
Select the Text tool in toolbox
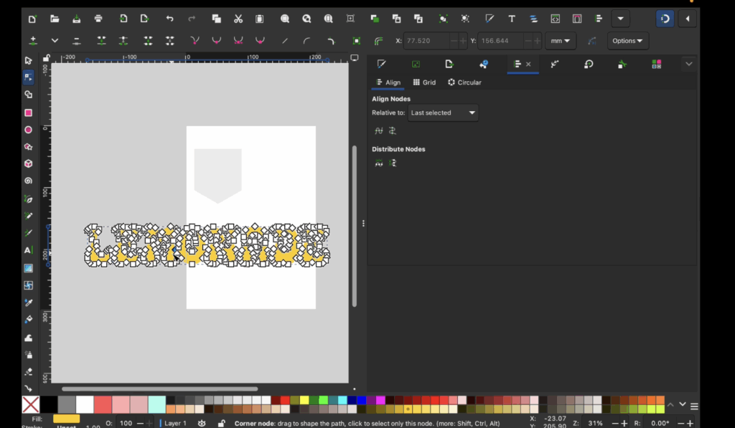tap(28, 250)
